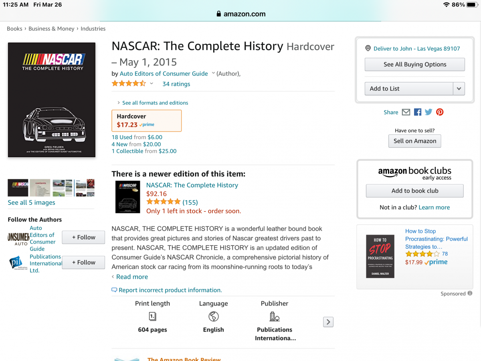
Task: Click the Print length pages icon
Action: coord(152,316)
